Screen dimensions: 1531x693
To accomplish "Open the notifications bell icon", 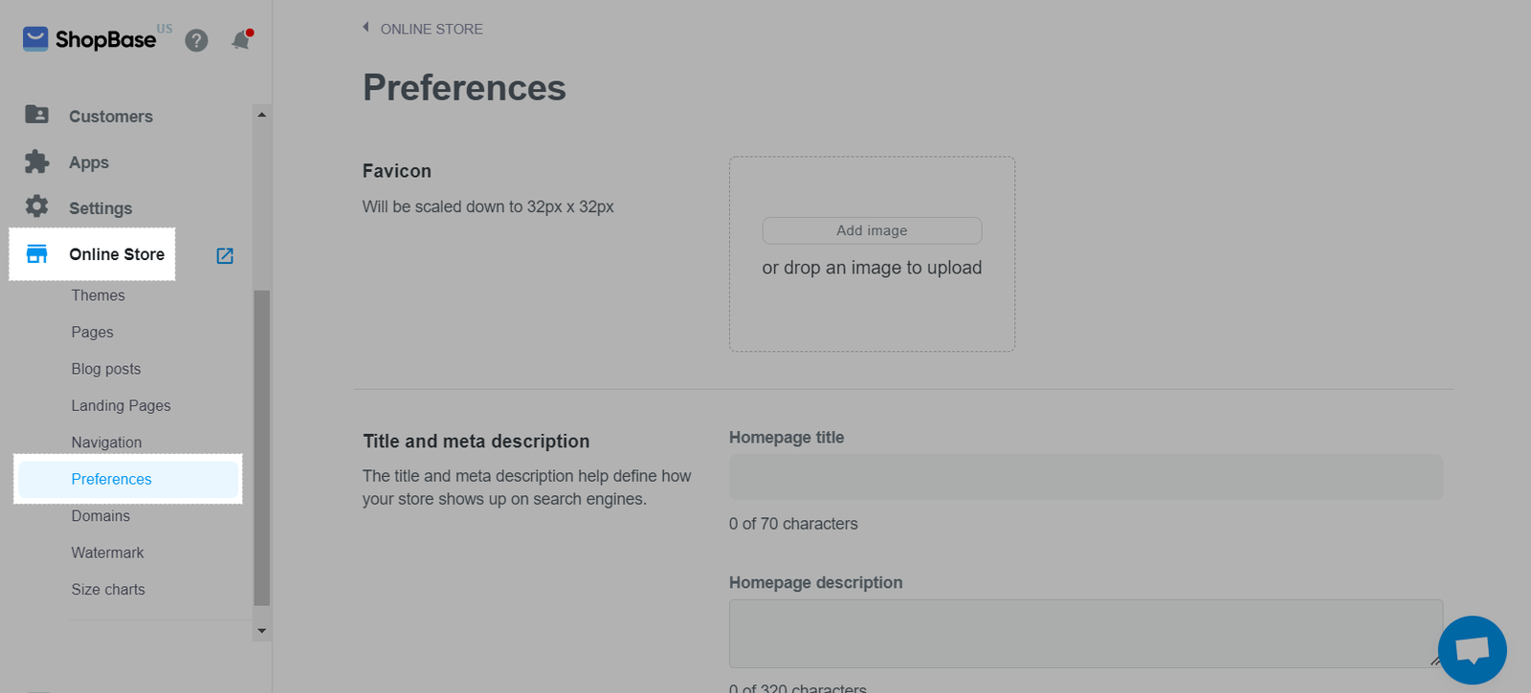I will point(241,40).
